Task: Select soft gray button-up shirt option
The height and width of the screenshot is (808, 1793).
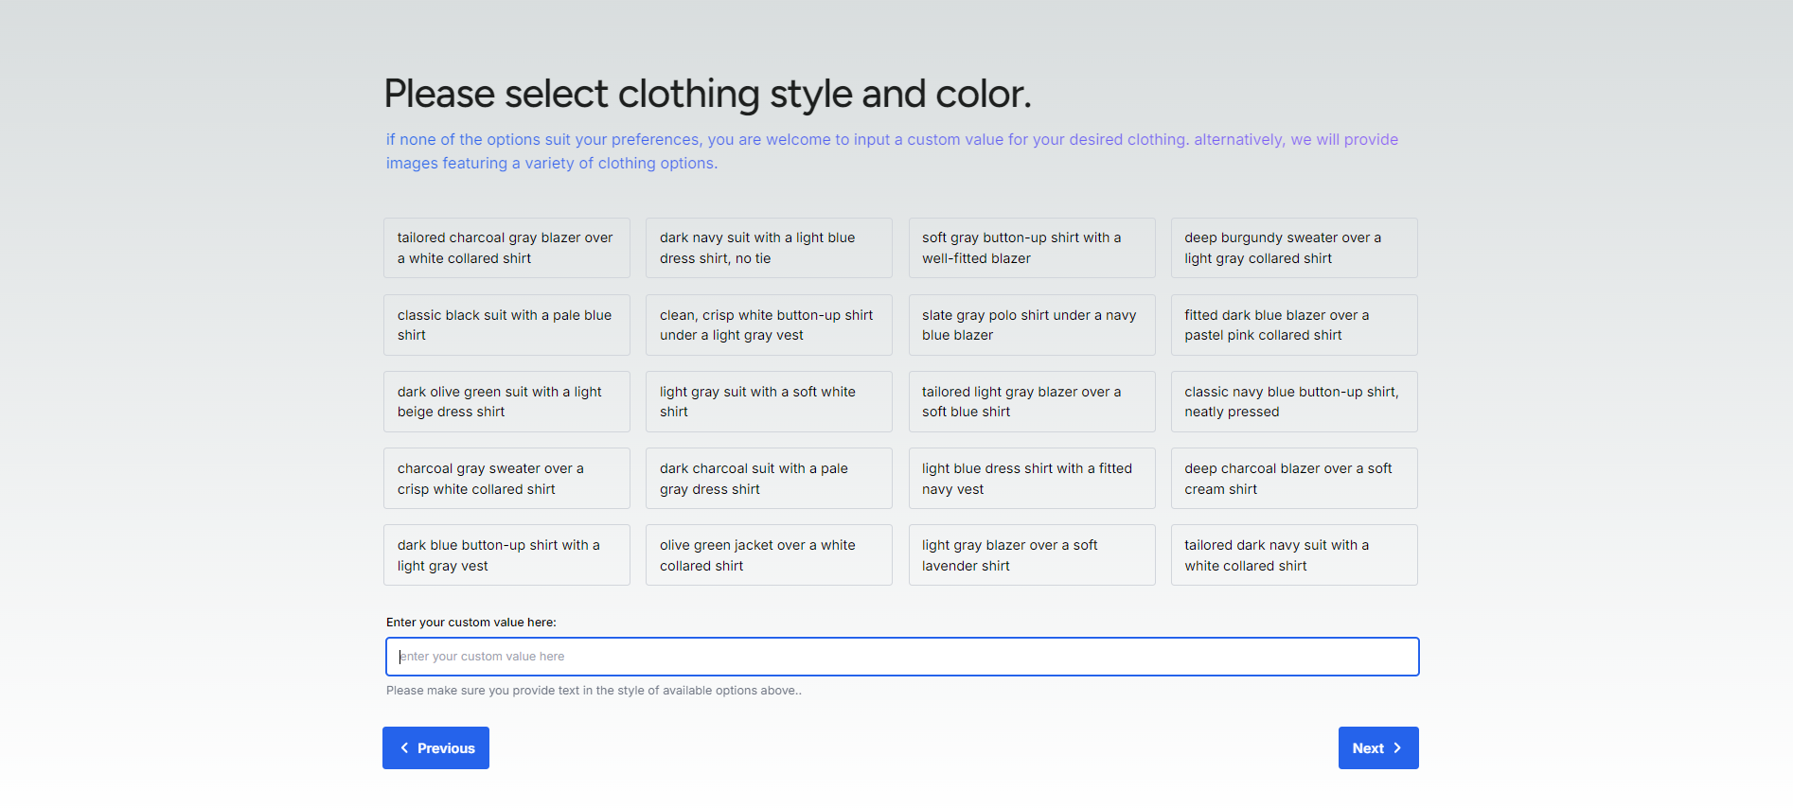Action: (1031, 248)
